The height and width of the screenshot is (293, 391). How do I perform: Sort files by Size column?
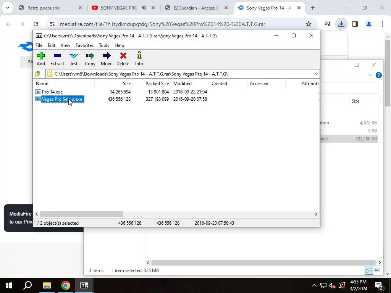[113, 84]
